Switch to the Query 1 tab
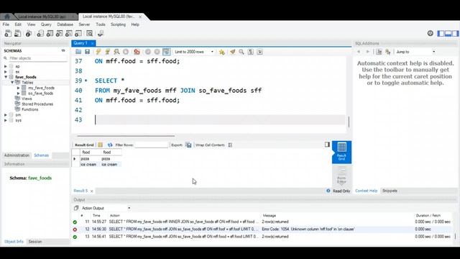Image resolution: width=460 pixels, height=259 pixels. pyautogui.click(x=80, y=43)
